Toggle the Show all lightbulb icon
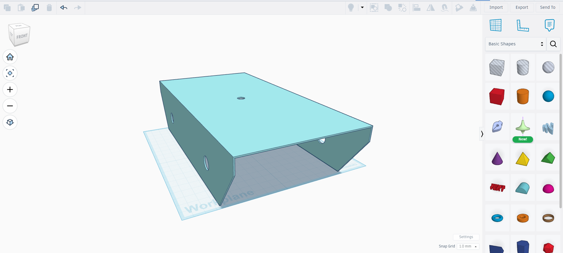563x253 pixels. tap(351, 8)
